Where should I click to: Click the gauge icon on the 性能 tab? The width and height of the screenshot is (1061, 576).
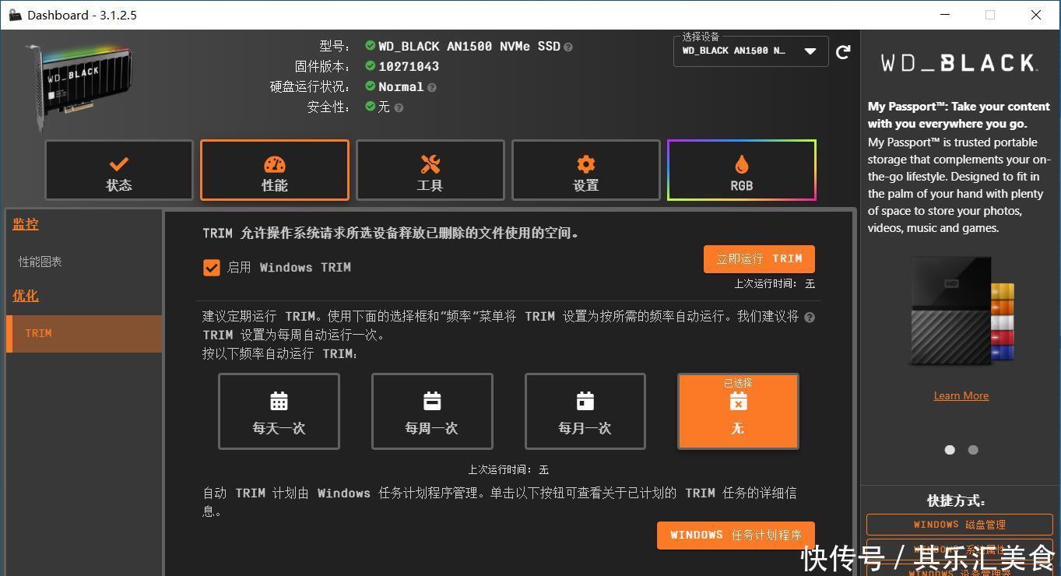click(x=275, y=164)
